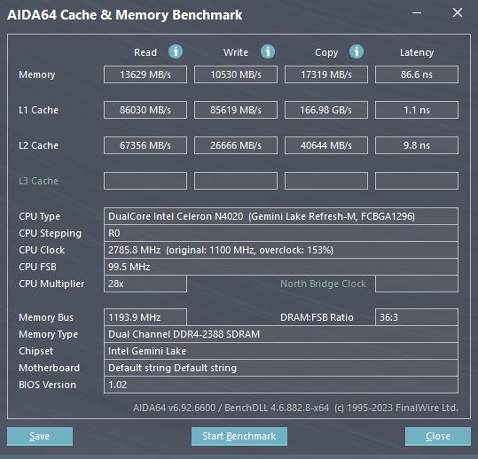Image resolution: width=478 pixels, height=459 pixels.
Task: Save the benchmark results
Action: (x=40, y=436)
